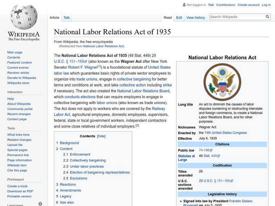
Task: Click the external link icon after 74-198
Action: tap(211, 150)
